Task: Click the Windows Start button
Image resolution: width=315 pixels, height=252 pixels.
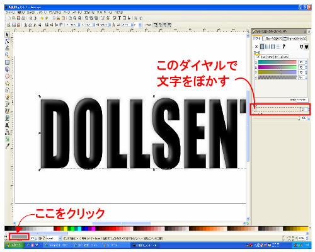Action: pos(14,245)
